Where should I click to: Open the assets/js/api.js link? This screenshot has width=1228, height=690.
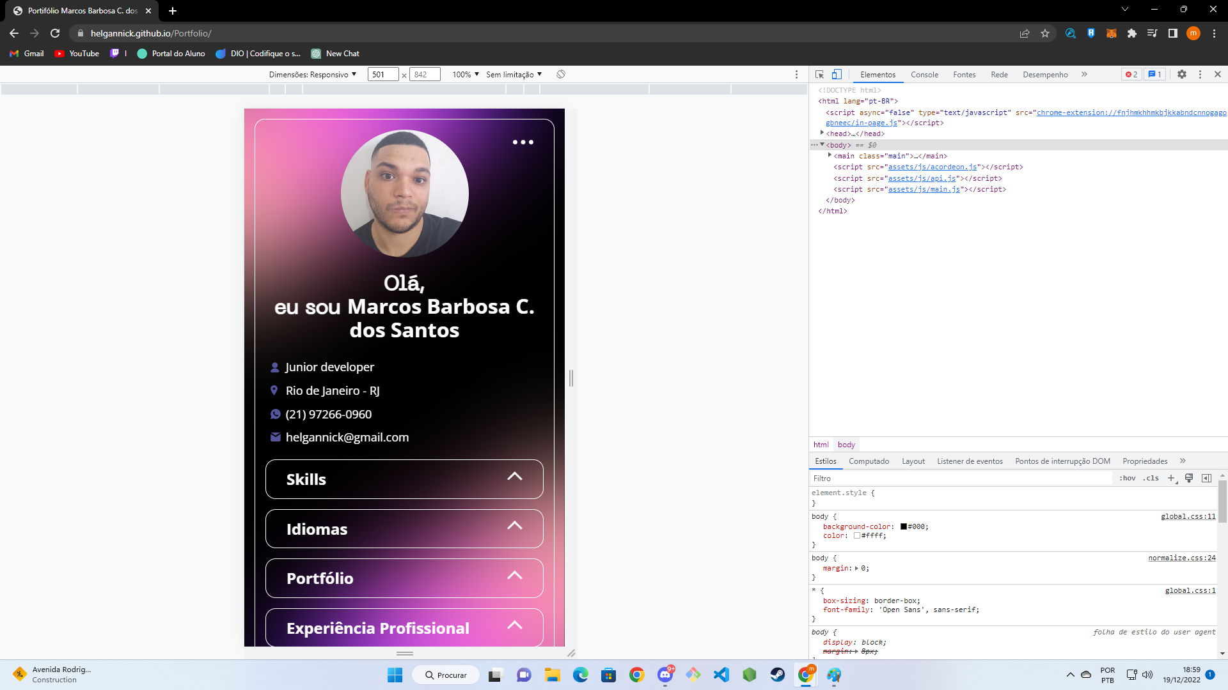click(x=922, y=179)
